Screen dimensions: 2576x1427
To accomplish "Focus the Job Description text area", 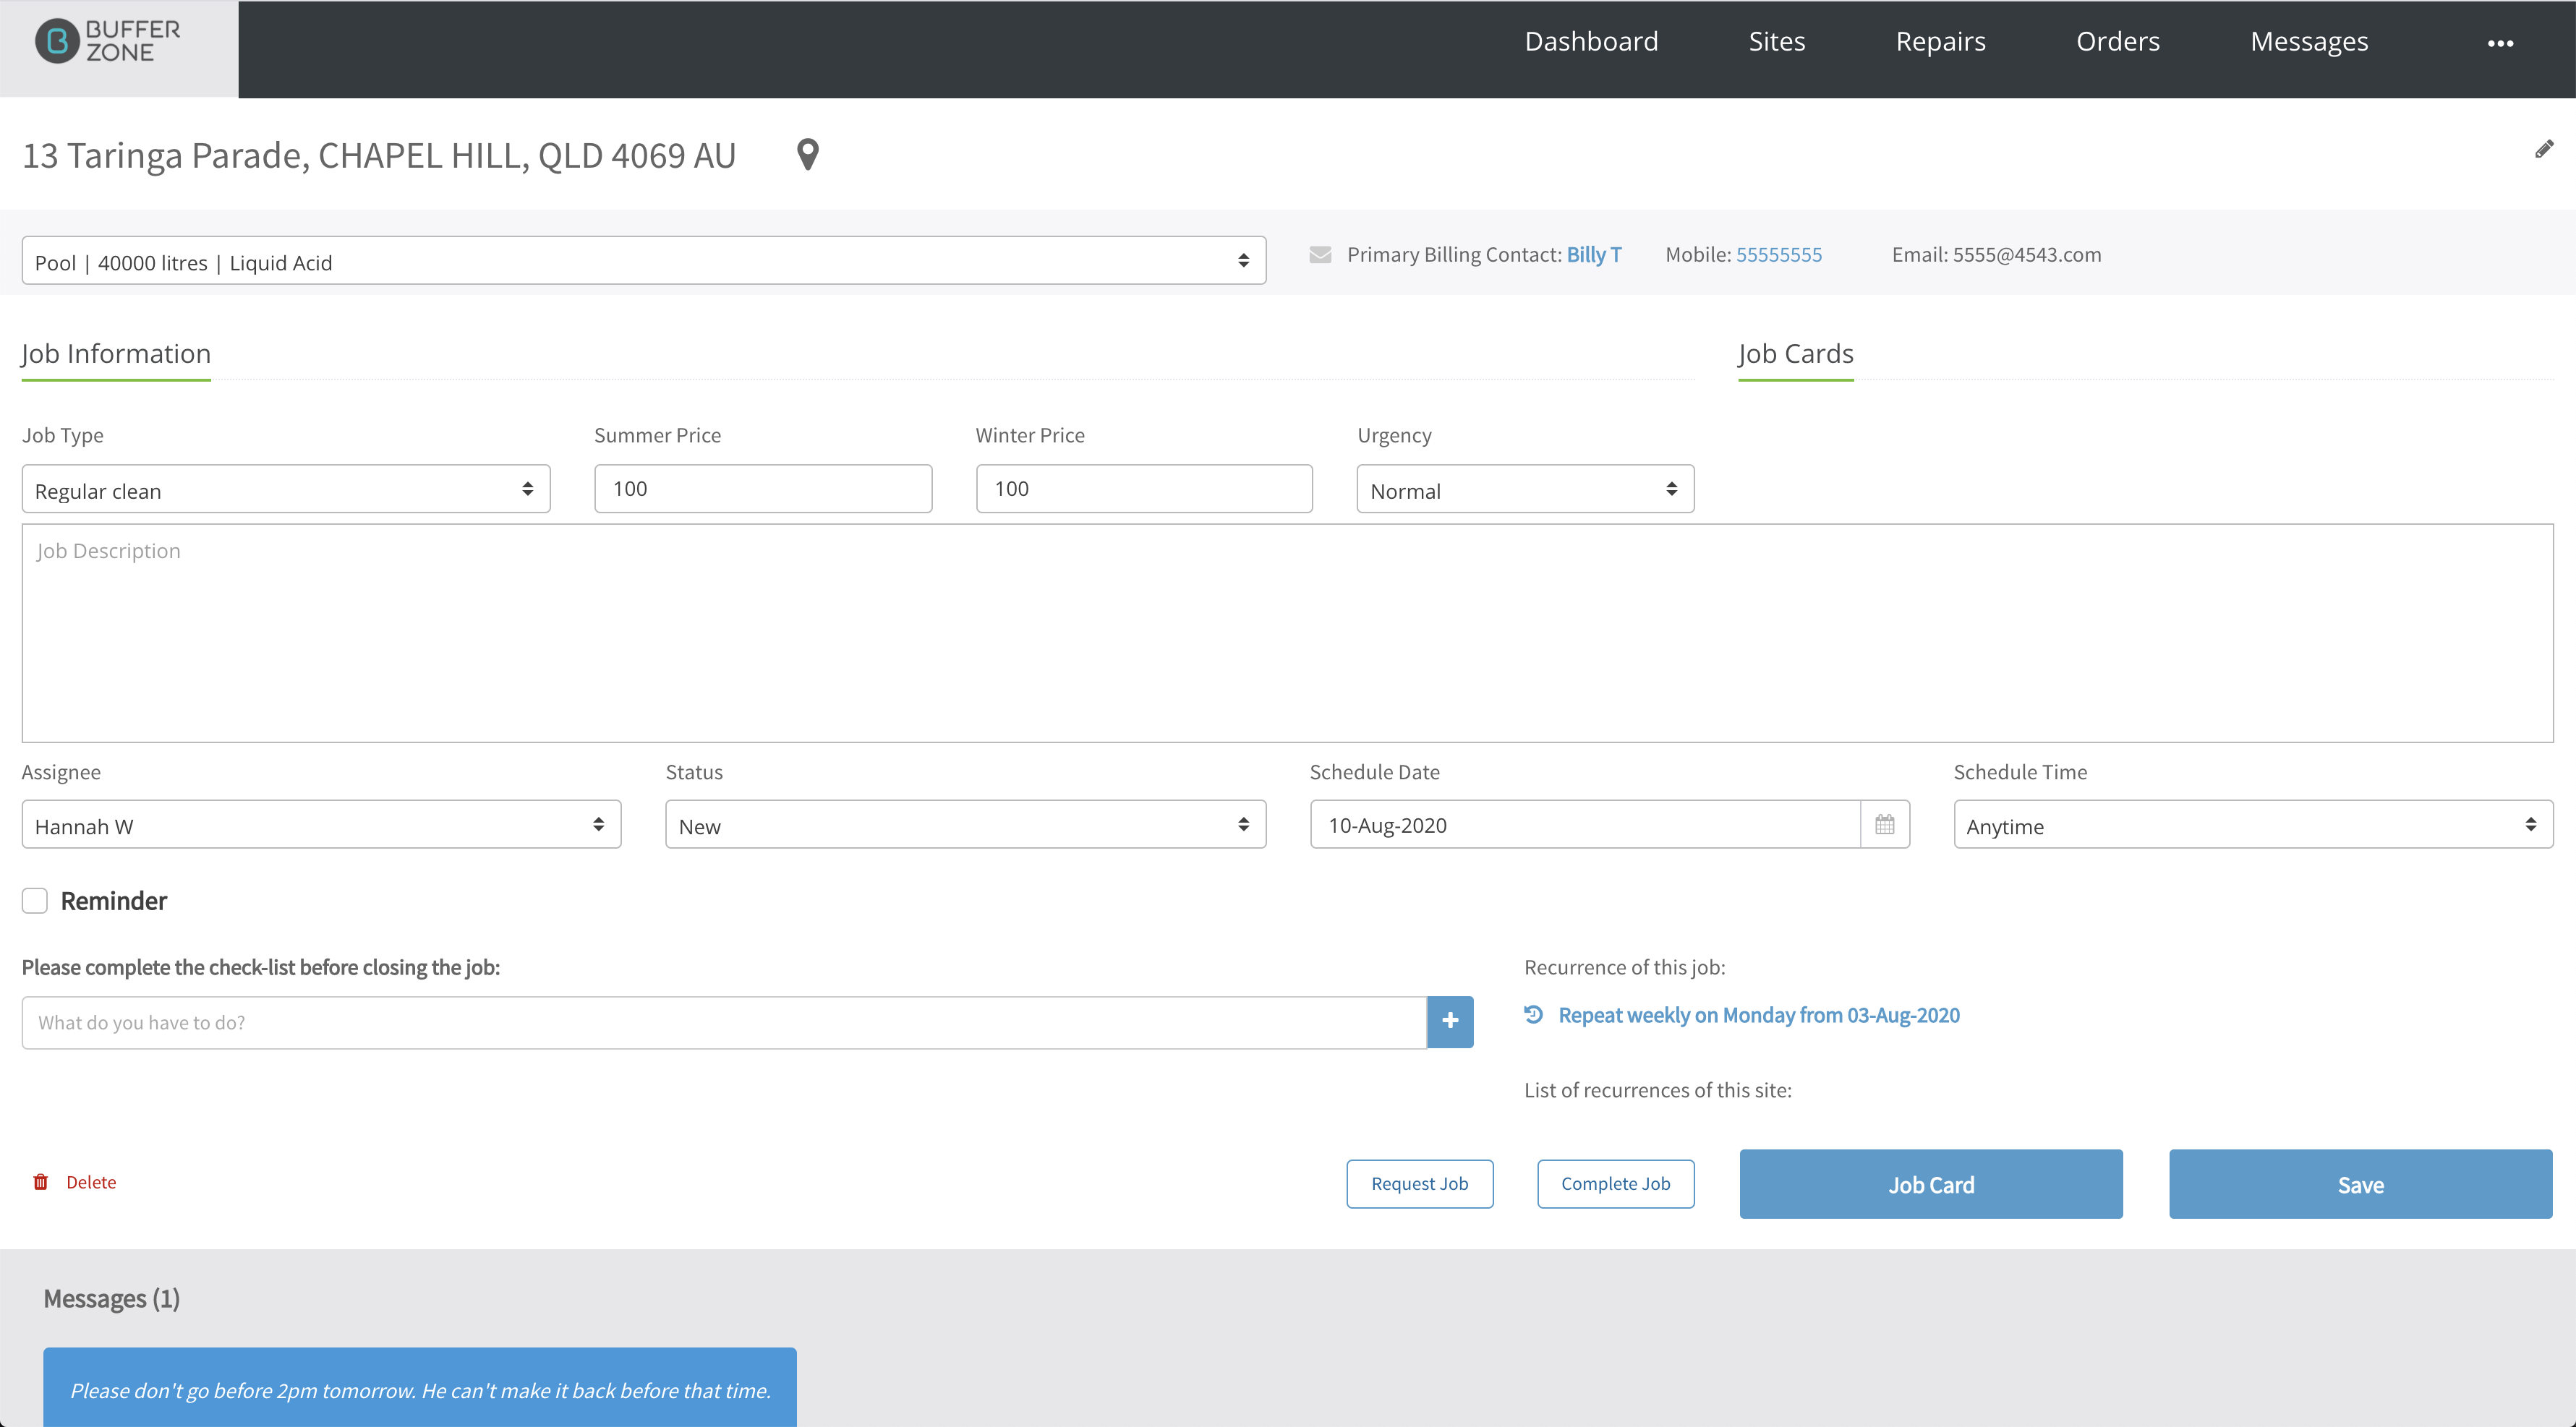I will [x=1288, y=633].
